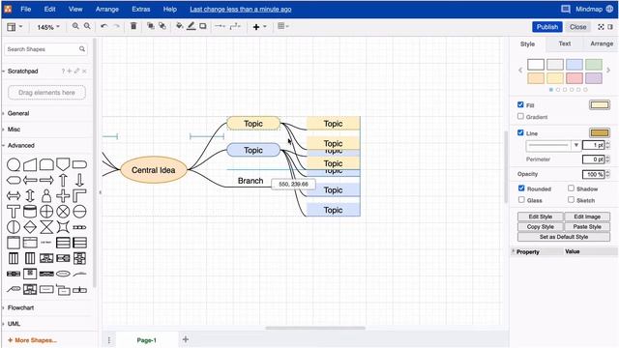This screenshot has width=619, height=348.
Task: Choose the circle with X shape
Action: [x=63, y=211]
